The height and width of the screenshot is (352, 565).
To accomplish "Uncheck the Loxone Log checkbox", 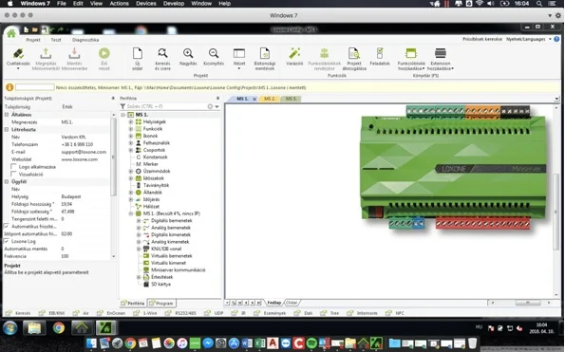I will click(x=6, y=241).
